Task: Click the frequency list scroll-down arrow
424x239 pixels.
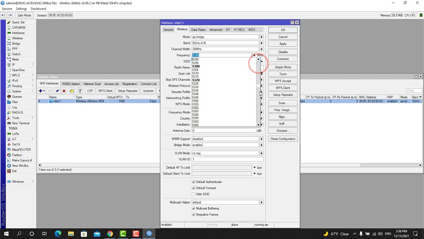Action: click(x=258, y=125)
